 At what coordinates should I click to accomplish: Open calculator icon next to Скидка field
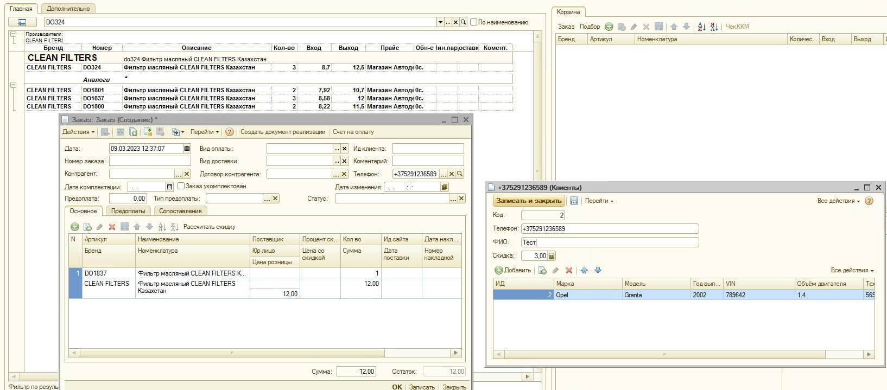point(552,256)
